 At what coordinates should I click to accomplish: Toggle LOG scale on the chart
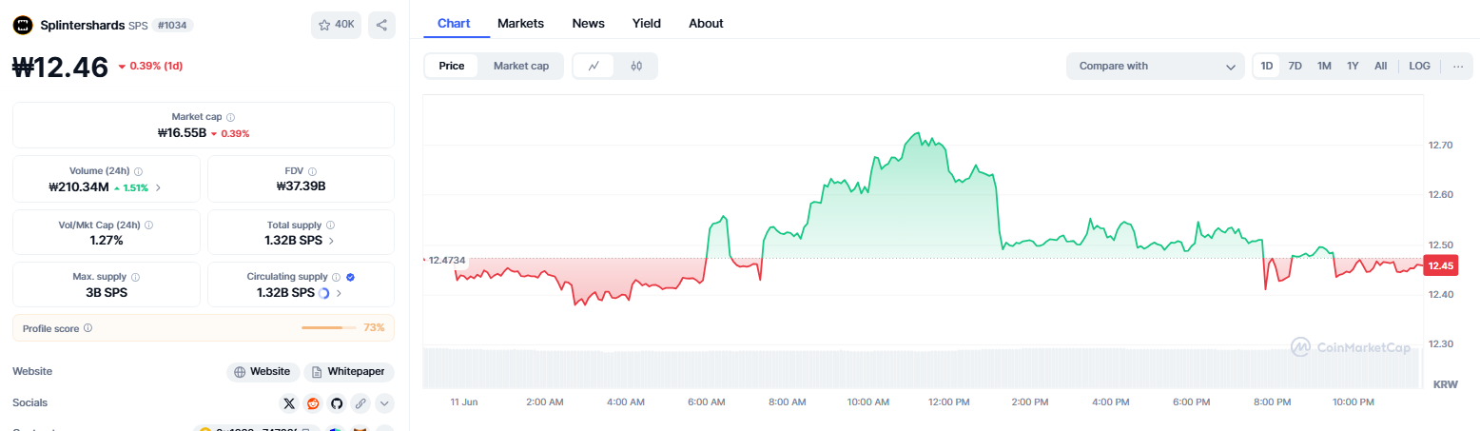pos(1419,66)
